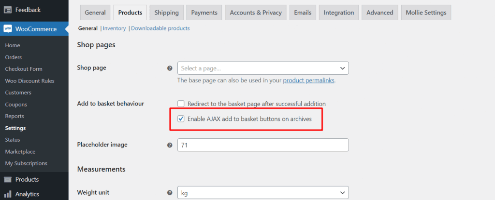This screenshot has height=200, width=495.
Task: Click the WooCommerce logo icon
Action: click(8, 29)
